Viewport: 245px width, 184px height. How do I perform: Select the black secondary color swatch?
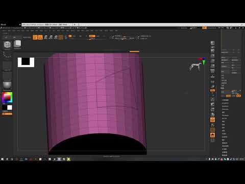[x=5, y=107]
